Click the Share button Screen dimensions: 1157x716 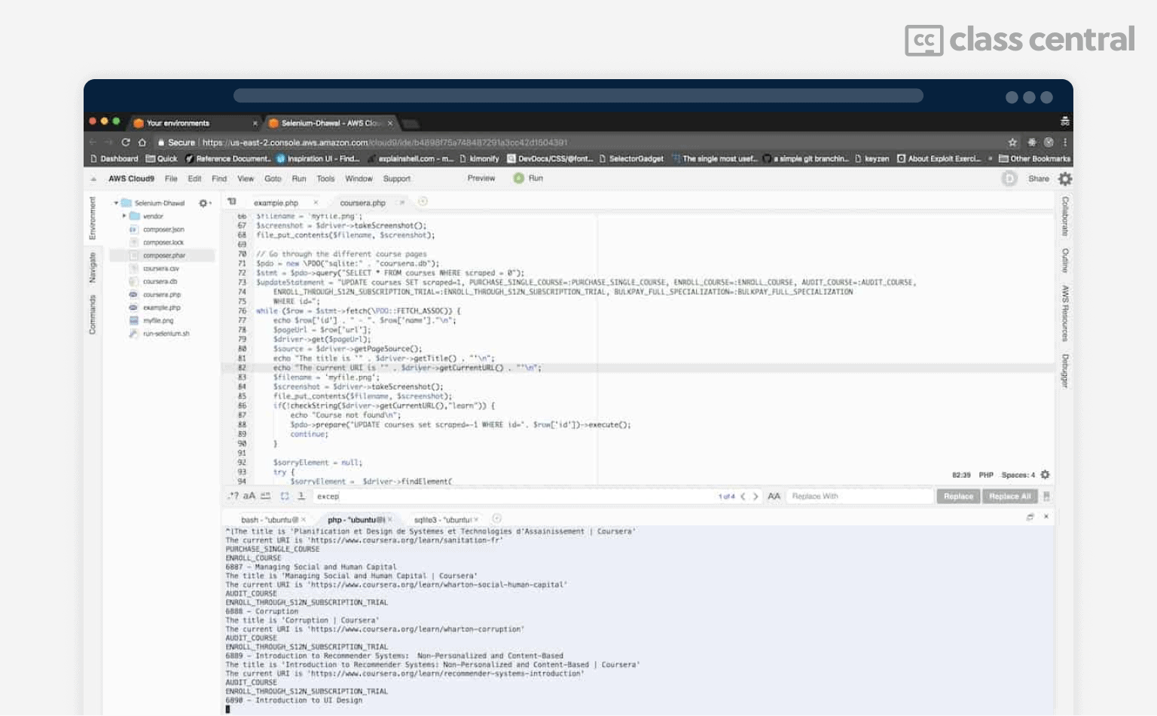[1038, 179]
